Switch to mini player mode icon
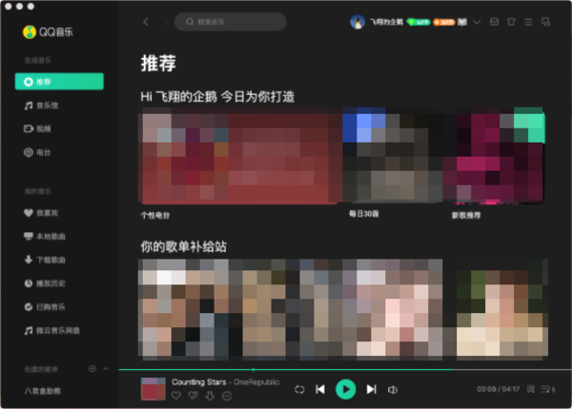The width and height of the screenshot is (572, 409). (545, 22)
